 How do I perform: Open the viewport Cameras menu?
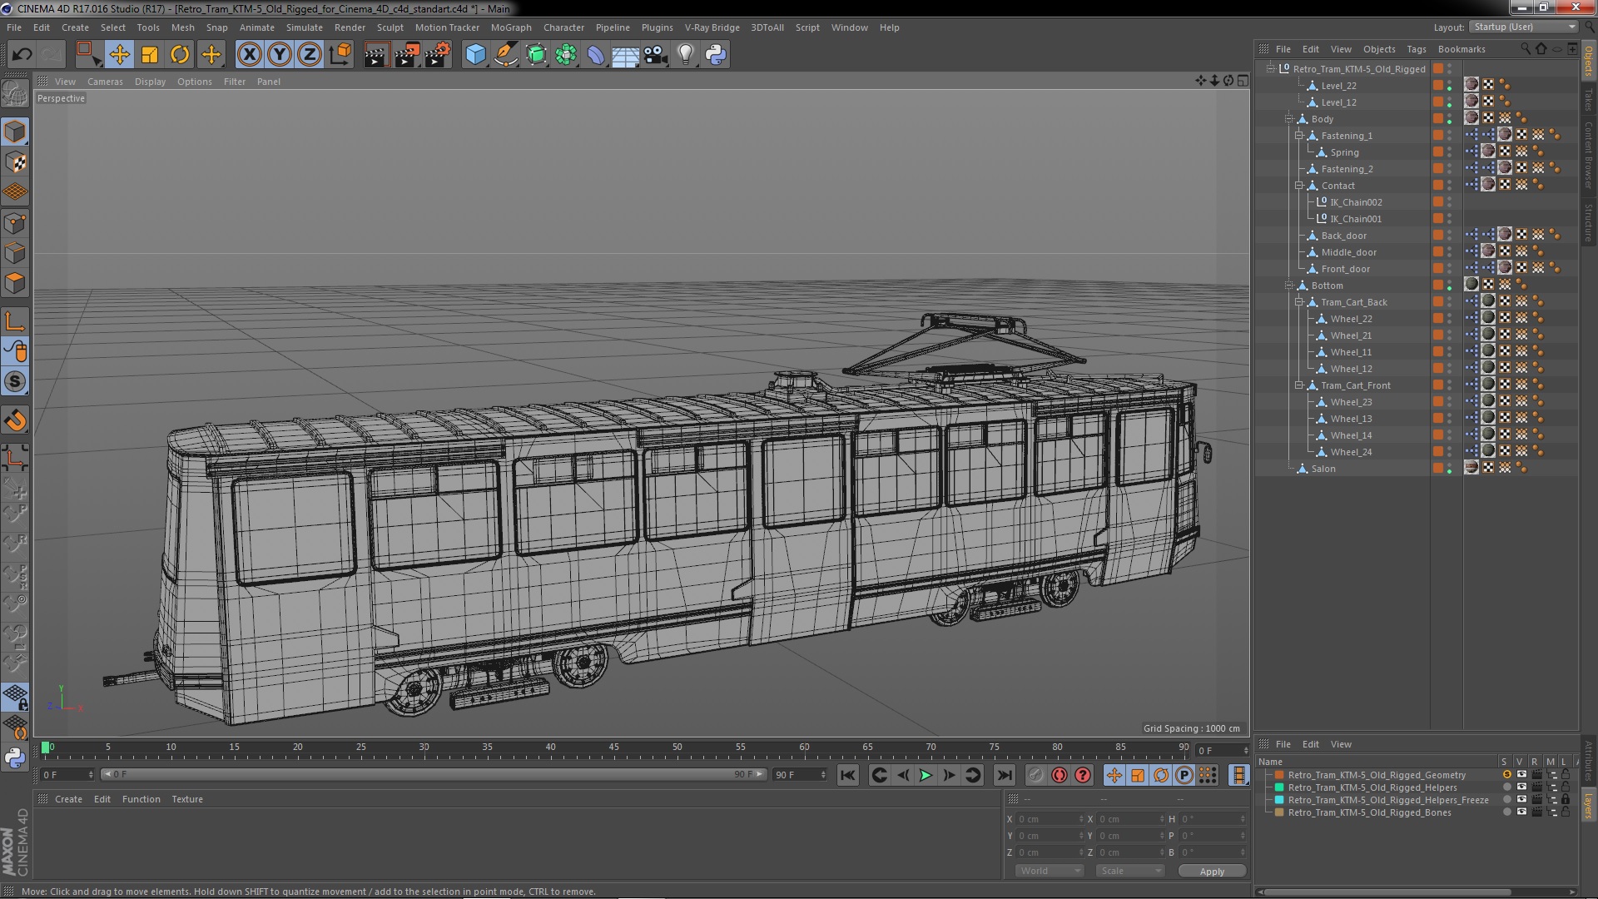pos(105,82)
